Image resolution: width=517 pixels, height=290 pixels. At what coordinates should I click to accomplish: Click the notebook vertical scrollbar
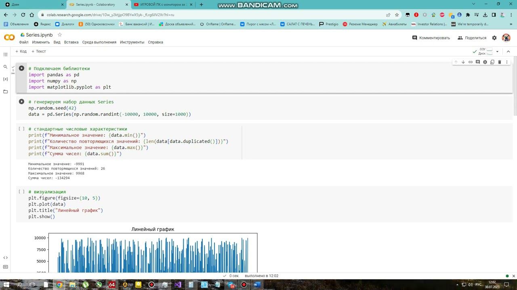pyautogui.click(x=515, y=87)
